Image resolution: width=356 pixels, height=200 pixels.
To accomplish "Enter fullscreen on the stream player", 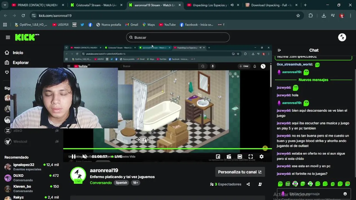I will click(251, 157).
